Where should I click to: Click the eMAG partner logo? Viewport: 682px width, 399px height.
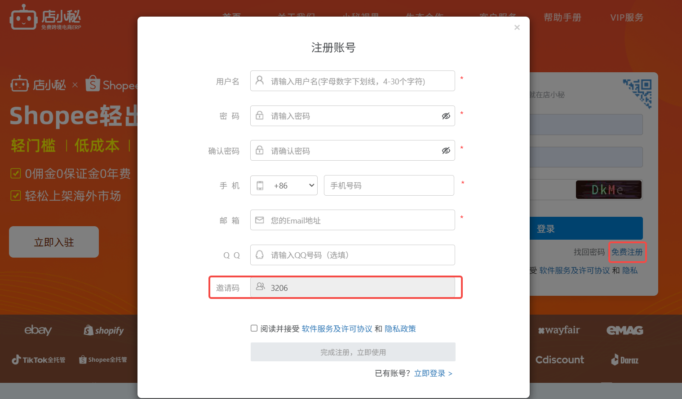pos(624,330)
